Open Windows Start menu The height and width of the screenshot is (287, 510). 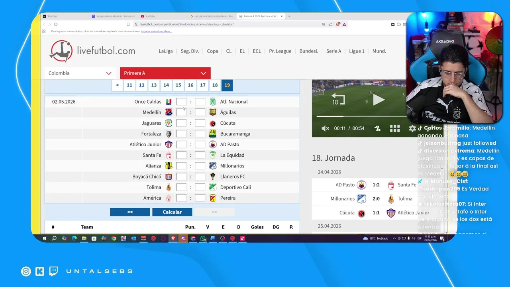(45, 238)
